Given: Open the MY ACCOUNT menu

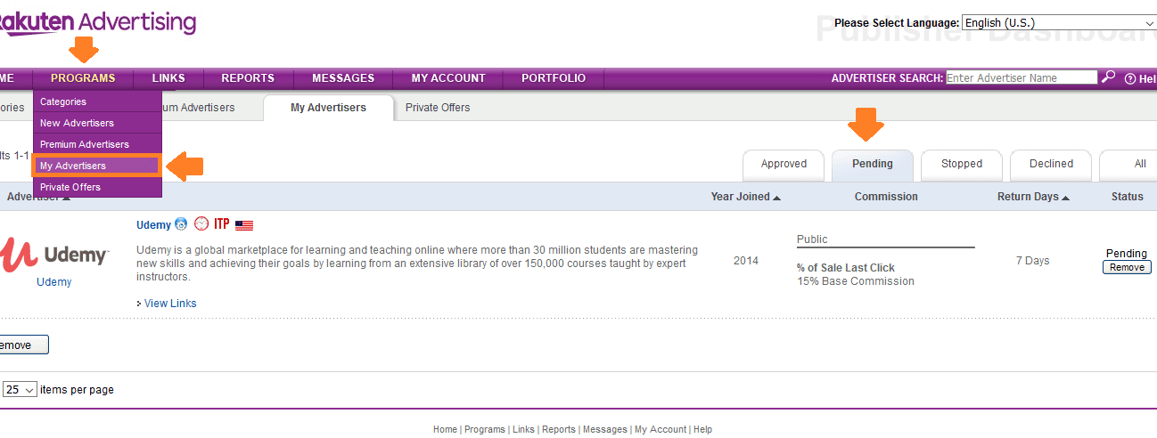Looking at the screenshot, I should (448, 78).
